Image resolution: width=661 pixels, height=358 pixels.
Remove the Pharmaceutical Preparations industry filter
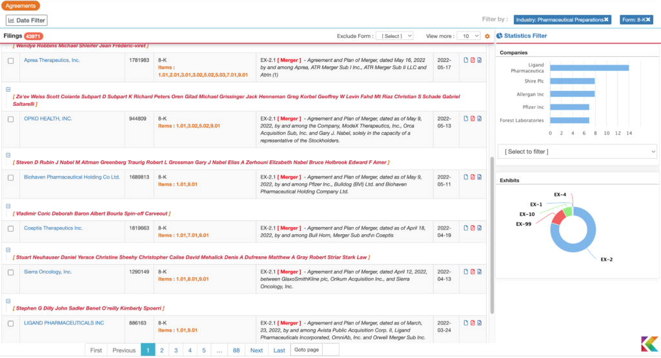[x=606, y=19]
